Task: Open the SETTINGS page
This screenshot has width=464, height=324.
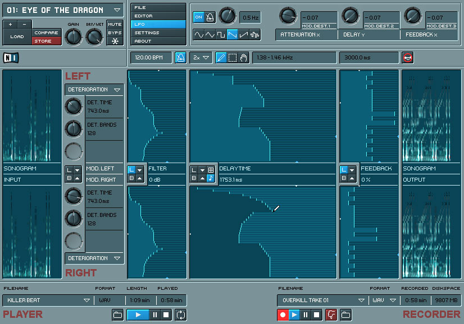Action: [158, 33]
